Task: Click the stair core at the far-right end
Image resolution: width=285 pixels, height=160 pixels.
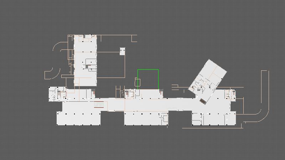Action: (x=230, y=94)
